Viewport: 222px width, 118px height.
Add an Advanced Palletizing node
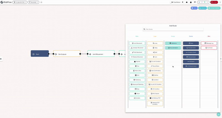tap(137, 85)
